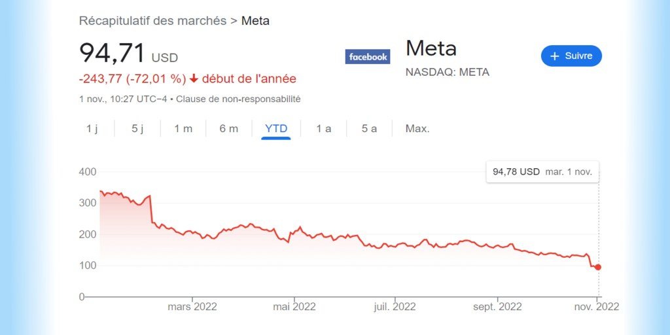Select the Max. time range tab
Image resolution: width=670 pixels, height=335 pixels.
(417, 128)
